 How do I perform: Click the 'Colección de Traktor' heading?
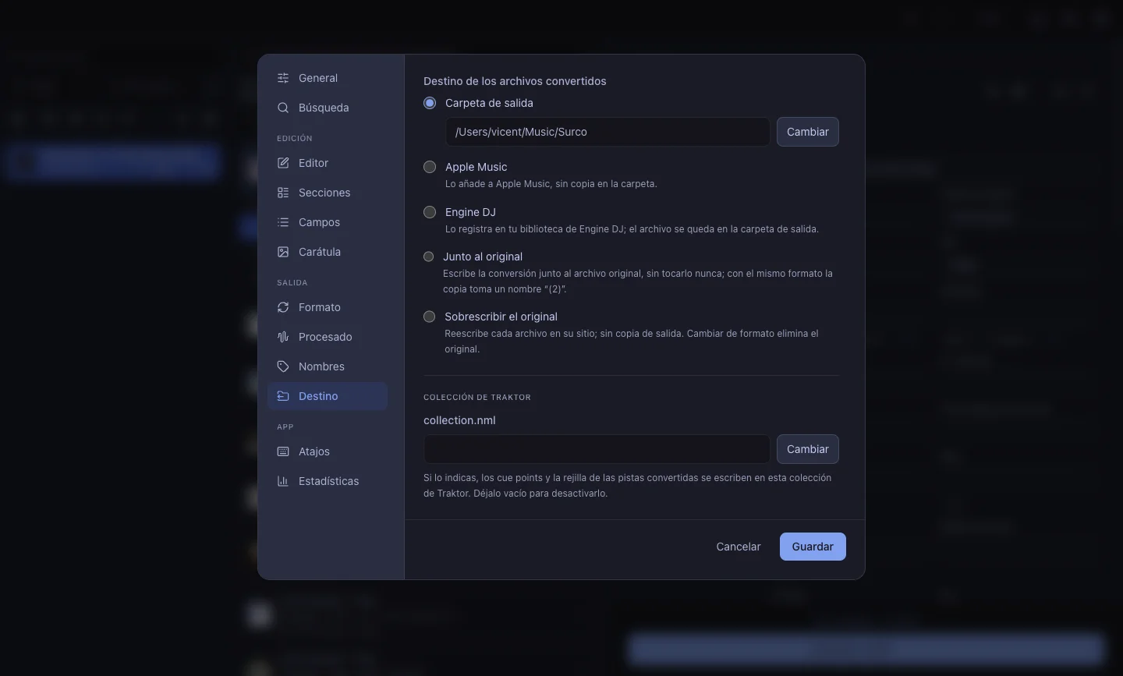(477, 397)
